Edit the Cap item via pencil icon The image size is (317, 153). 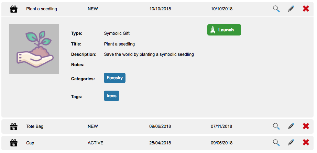coord(291,143)
